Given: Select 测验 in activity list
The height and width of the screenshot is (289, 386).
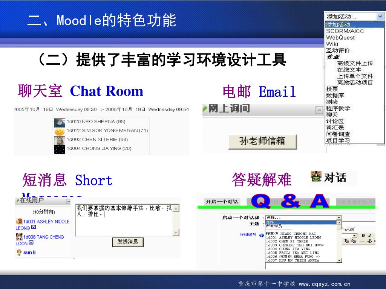Looking at the screenshot, I should coord(332,102).
